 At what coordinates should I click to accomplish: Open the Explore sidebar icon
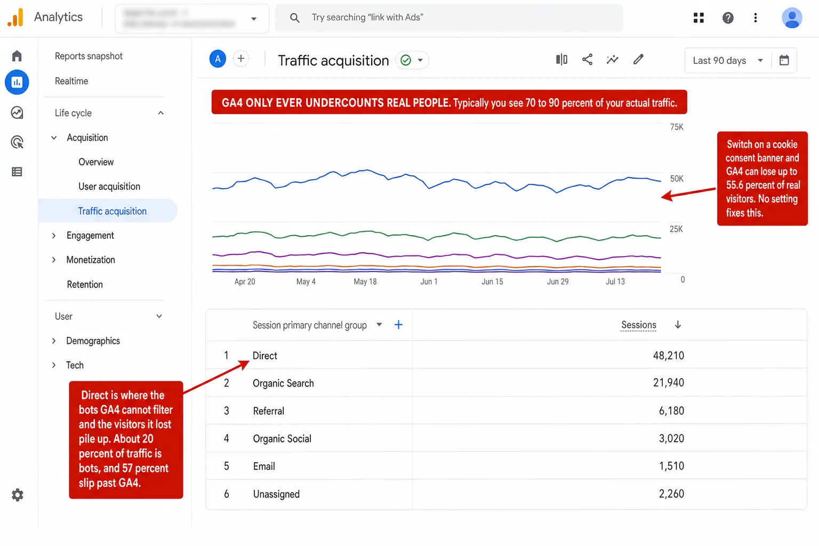(17, 113)
